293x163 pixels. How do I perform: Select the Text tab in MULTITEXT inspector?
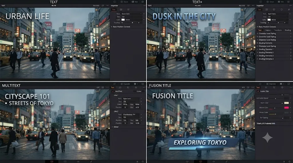(x=112, y=87)
